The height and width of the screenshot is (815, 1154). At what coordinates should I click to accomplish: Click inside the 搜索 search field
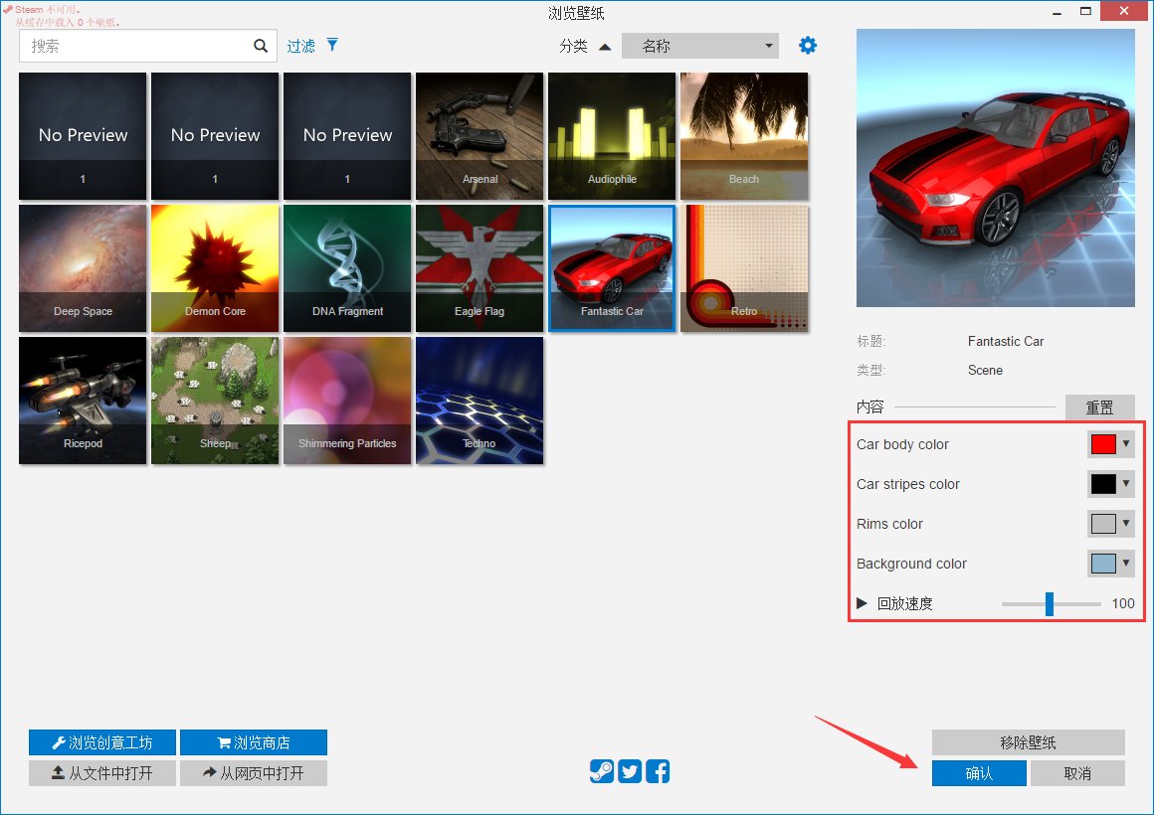[134, 46]
